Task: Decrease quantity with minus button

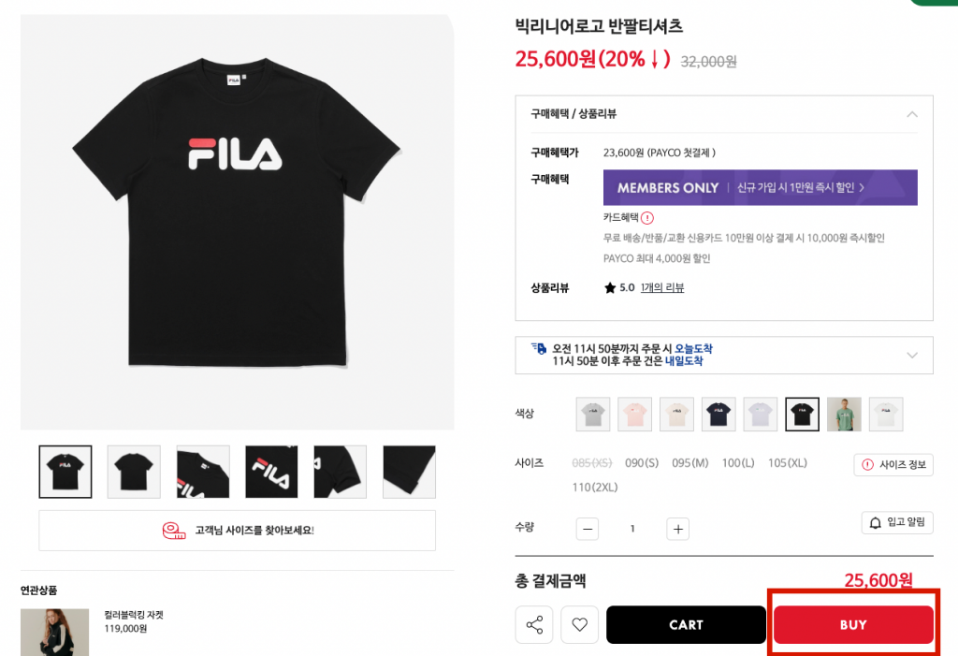Action: (588, 529)
